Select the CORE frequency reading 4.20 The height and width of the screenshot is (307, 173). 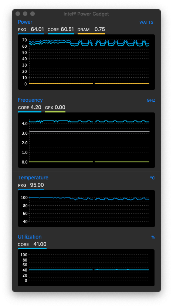coord(36,107)
